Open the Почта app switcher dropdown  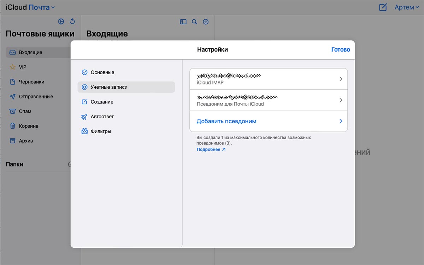pyautogui.click(x=41, y=7)
